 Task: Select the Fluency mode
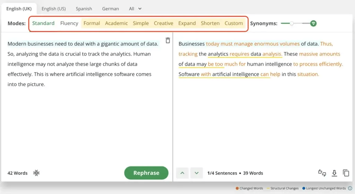tap(69, 23)
